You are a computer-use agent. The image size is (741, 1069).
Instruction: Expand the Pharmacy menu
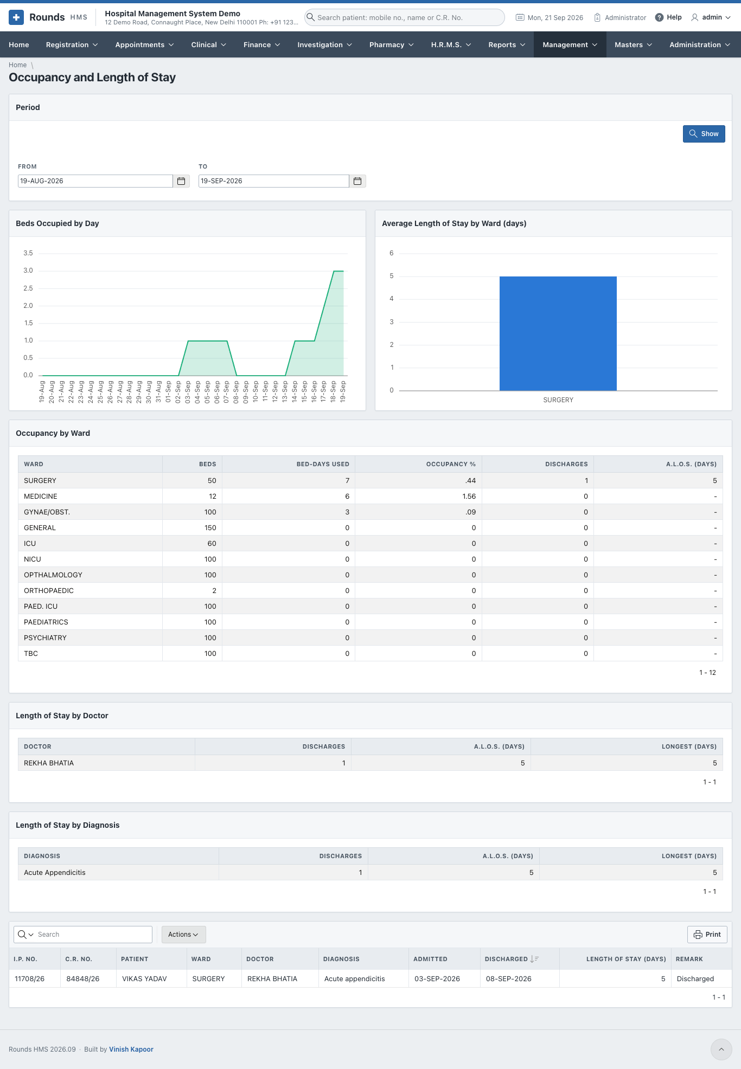tap(391, 44)
